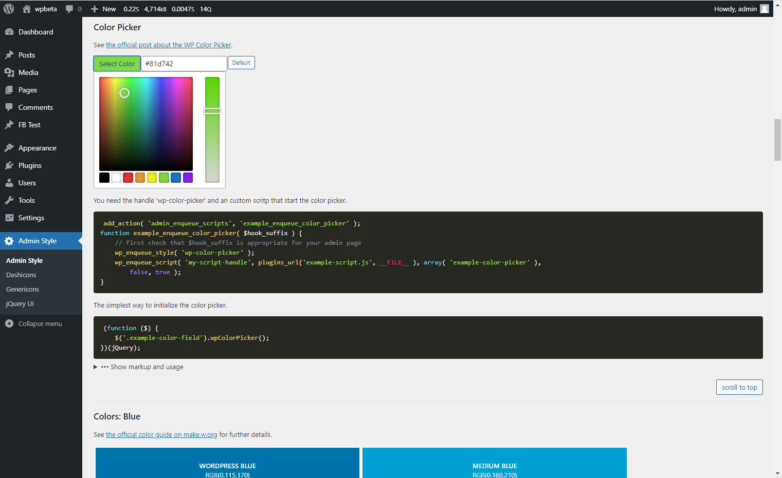Click the saturation slider handle
Viewport: 782px width, 478px height.
click(212, 111)
